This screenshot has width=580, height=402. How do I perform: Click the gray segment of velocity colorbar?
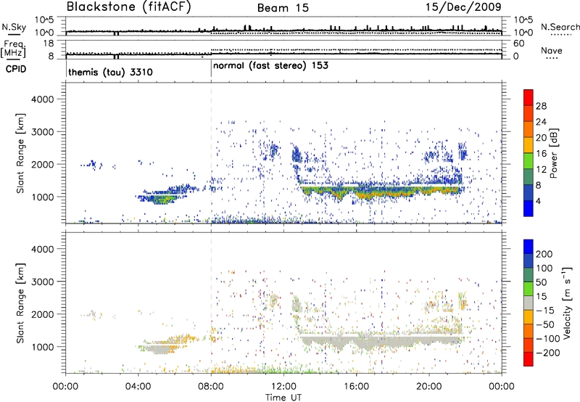point(529,303)
